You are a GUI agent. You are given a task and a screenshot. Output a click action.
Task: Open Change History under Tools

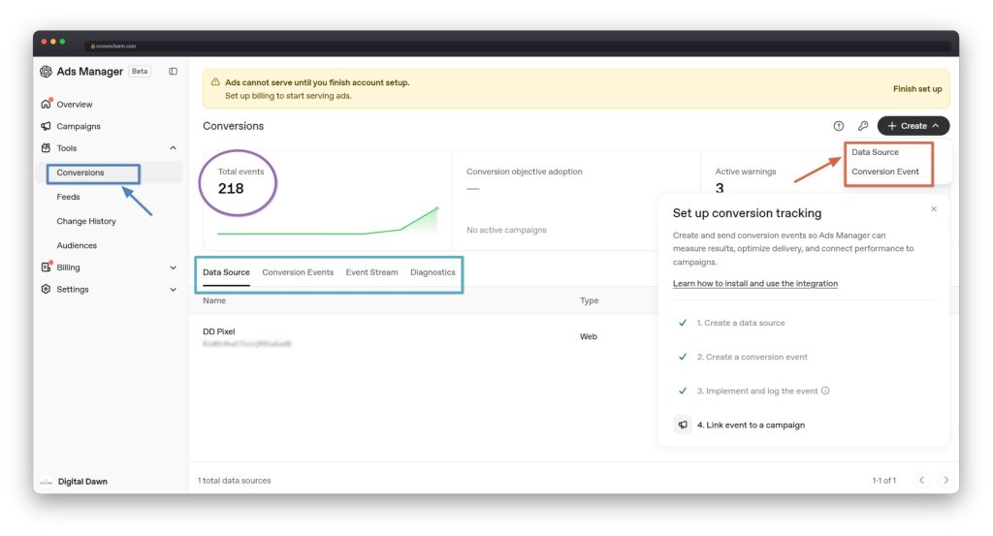(86, 221)
